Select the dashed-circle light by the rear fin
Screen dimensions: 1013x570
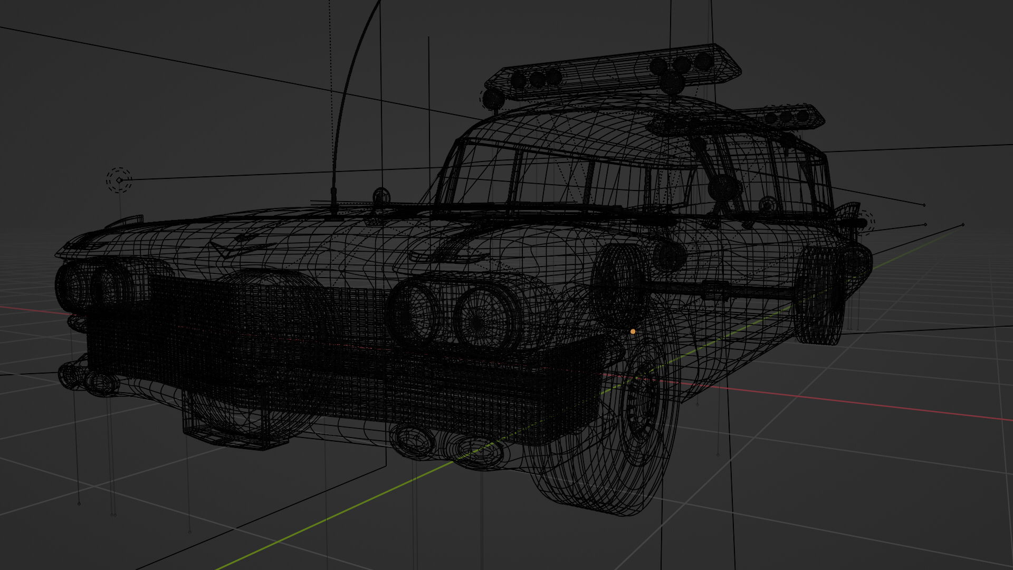click(863, 223)
